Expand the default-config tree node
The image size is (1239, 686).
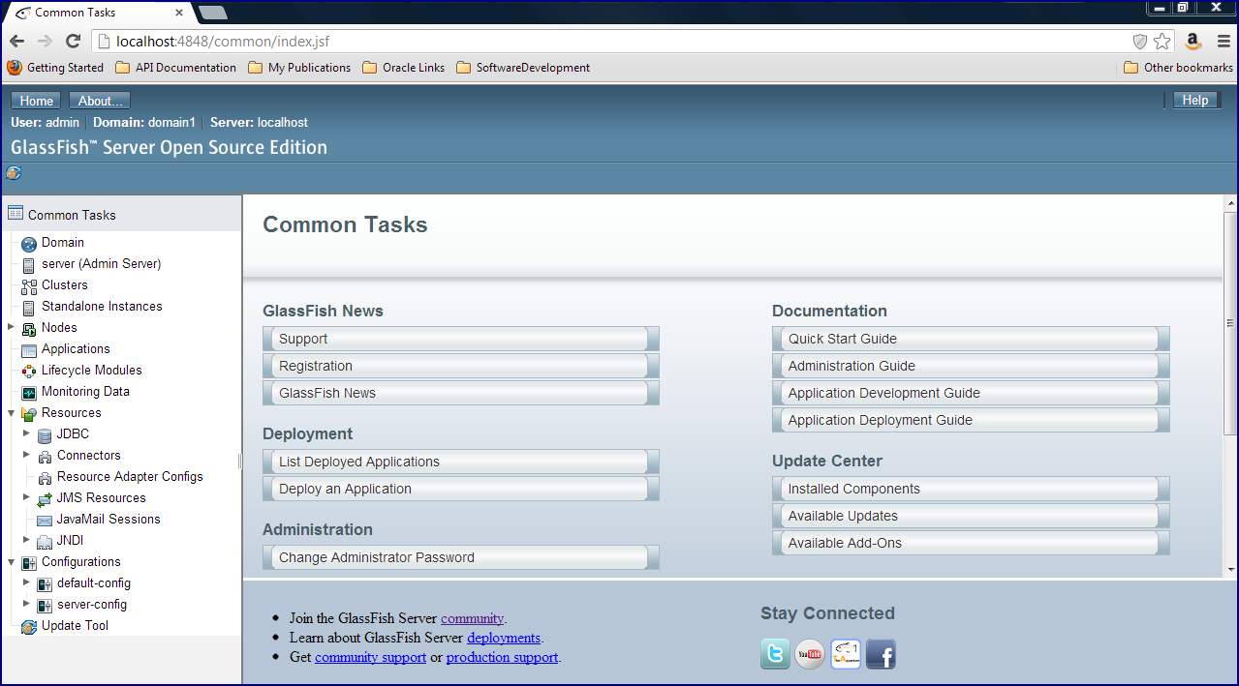point(26,582)
